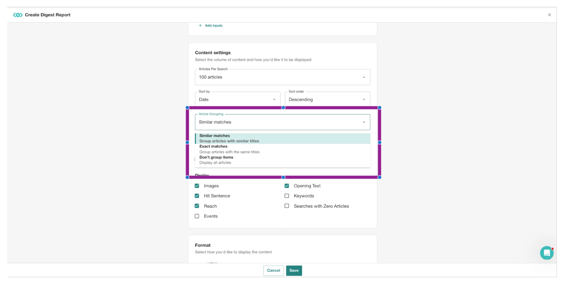Click the Article Grouping collapse arrow
This screenshot has height=284, width=561.
[x=364, y=122]
